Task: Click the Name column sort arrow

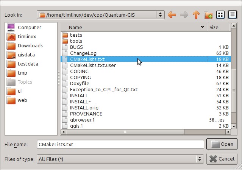Action: (x=201, y=27)
